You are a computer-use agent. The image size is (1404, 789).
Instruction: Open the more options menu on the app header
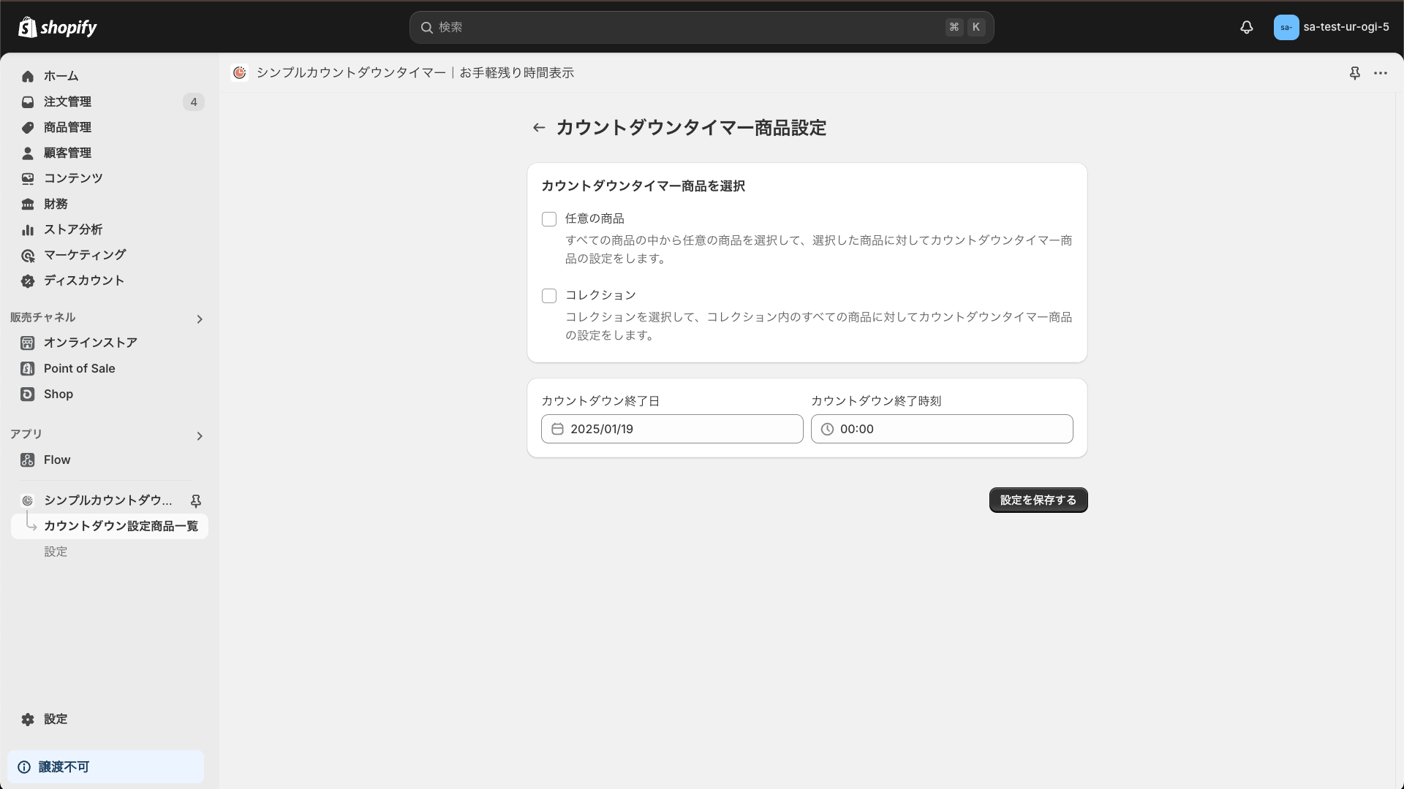[1381, 73]
